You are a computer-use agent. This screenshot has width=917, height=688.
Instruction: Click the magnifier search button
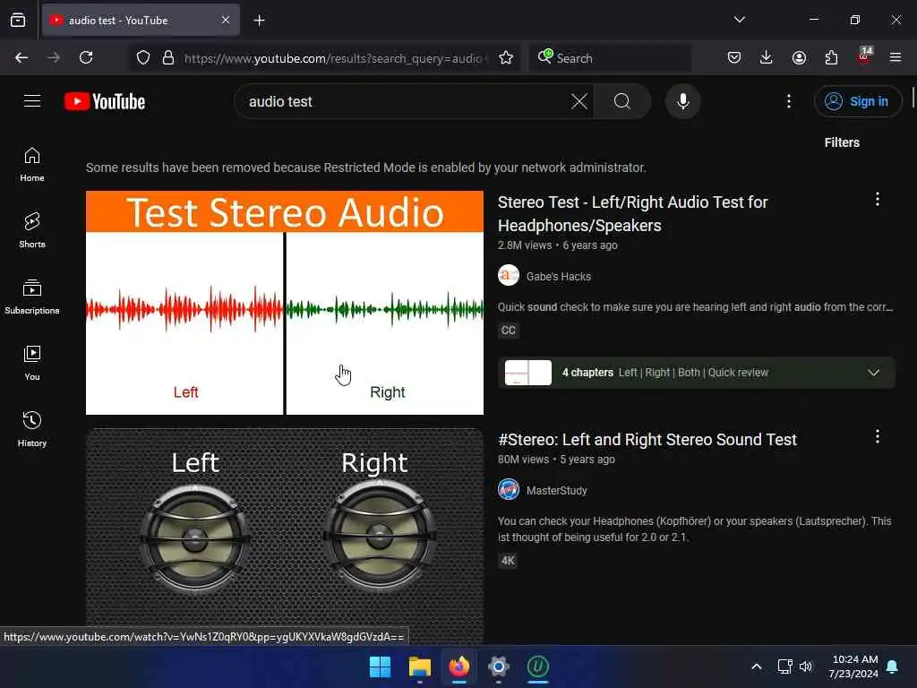tap(622, 101)
